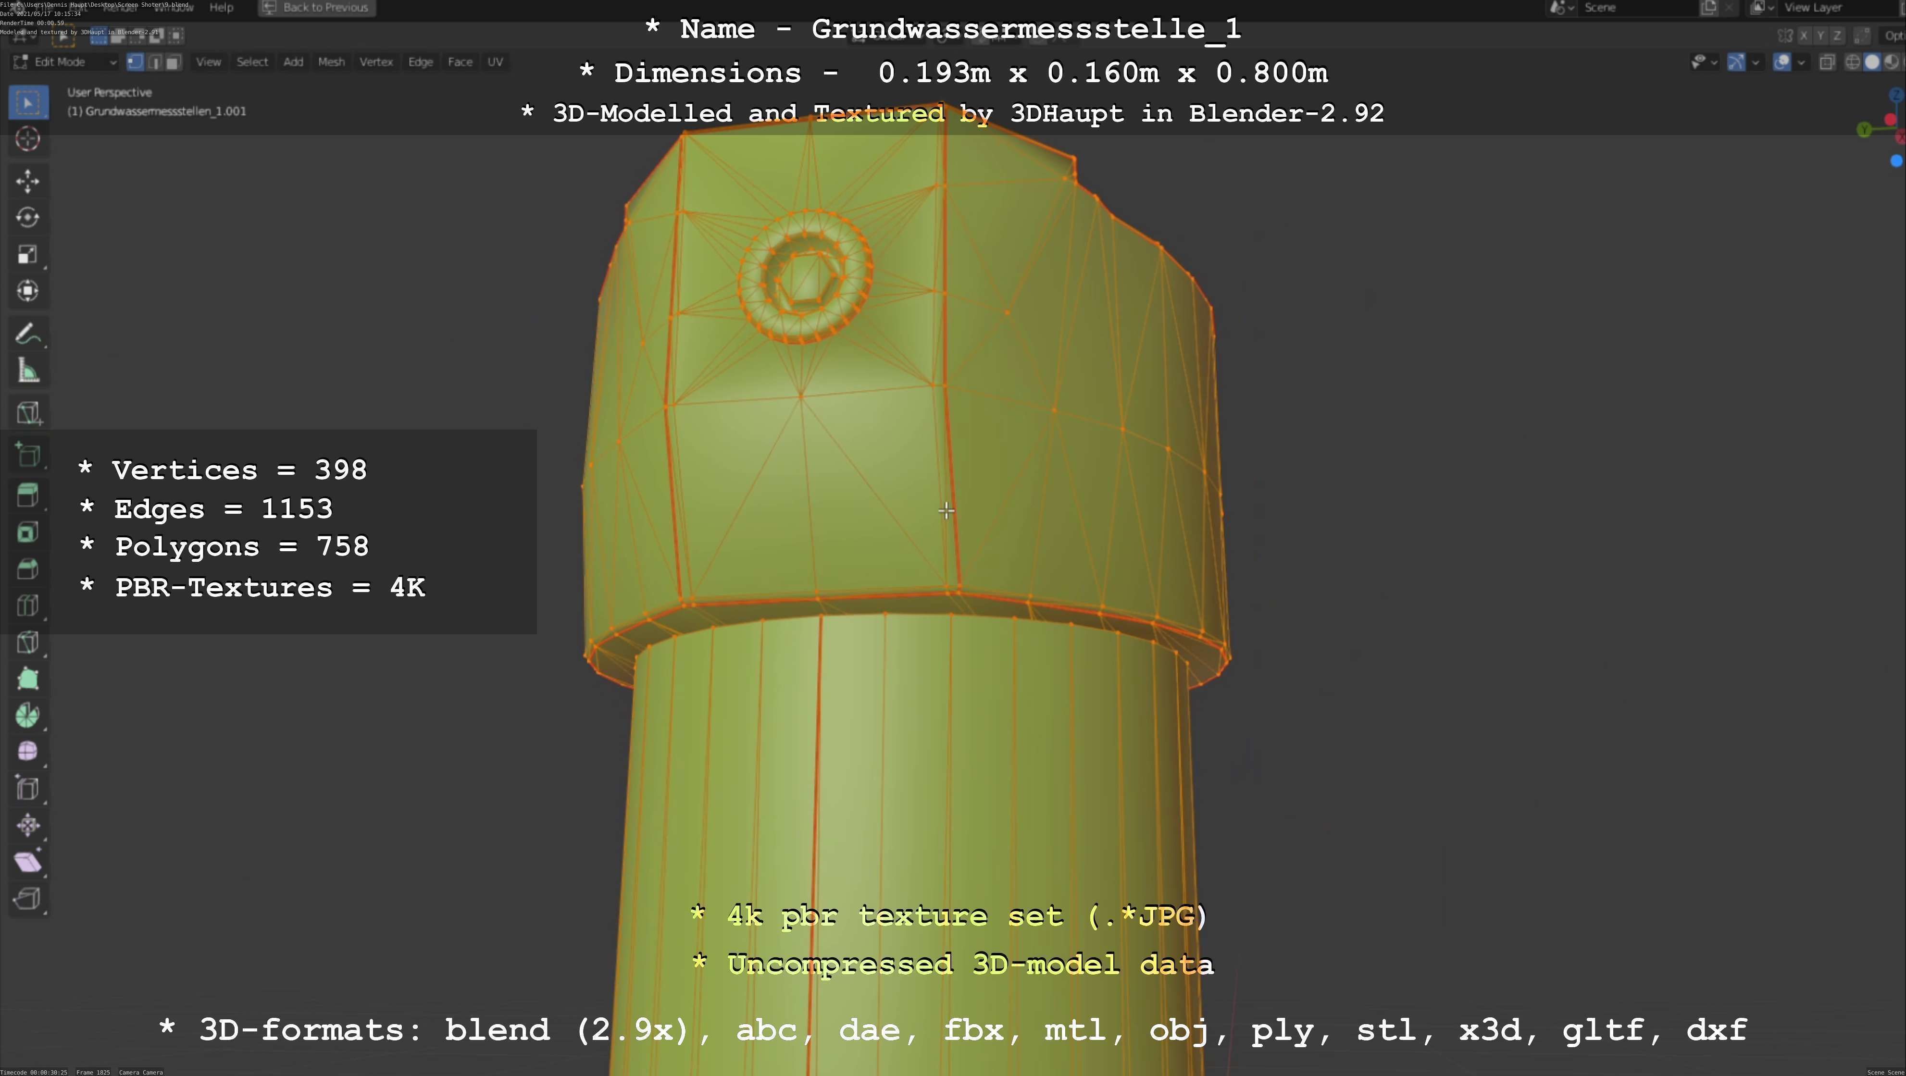
Task: Click the Scene name field
Action: [1639, 7]
